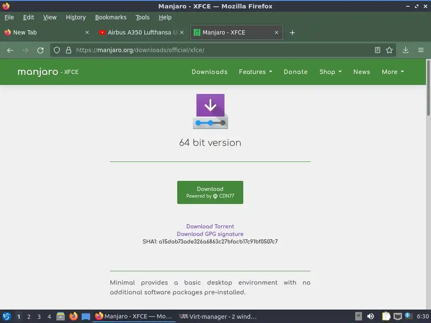The width and height of the screenshot is (431, 323).
Task: Open the update notifier tray icon
Action: (x=408, y=316)
